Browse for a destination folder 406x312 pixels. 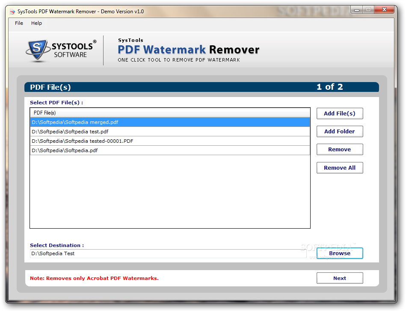[x=339, y=253]
